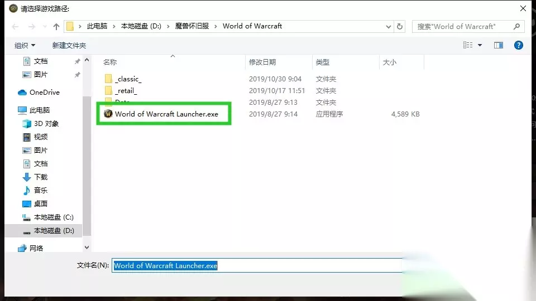Close the 请选择游戏路径 dialog
The width and height of the screenshot is (536, 301).
[523, 8]
